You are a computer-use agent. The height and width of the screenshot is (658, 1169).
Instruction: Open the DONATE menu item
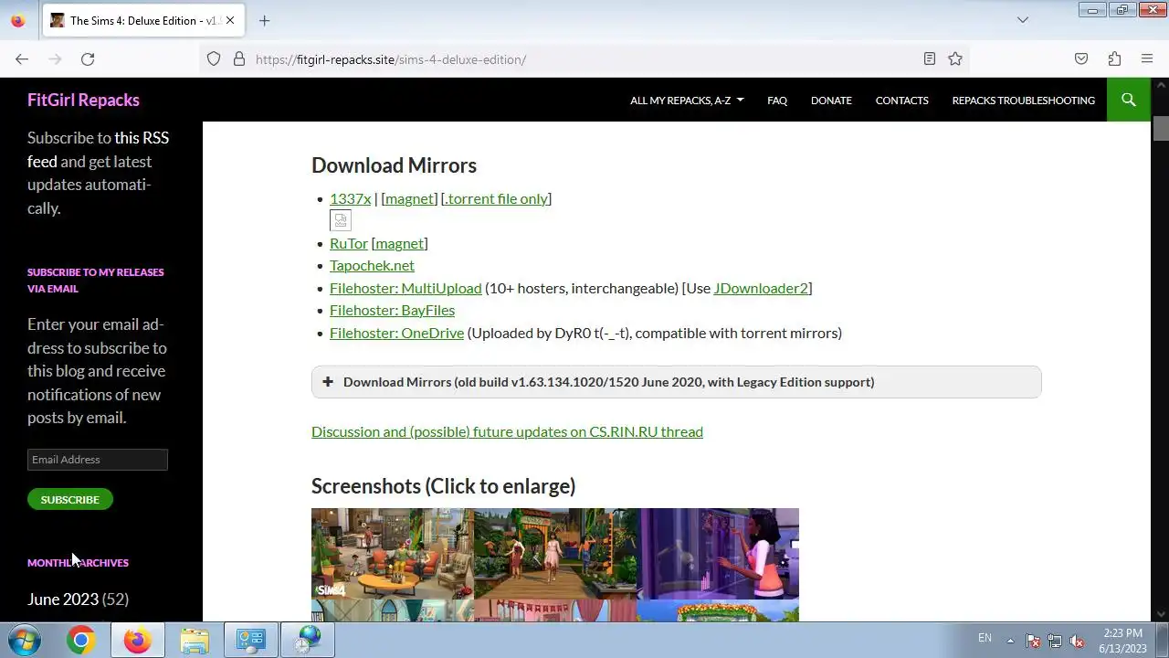pos(831,101)
